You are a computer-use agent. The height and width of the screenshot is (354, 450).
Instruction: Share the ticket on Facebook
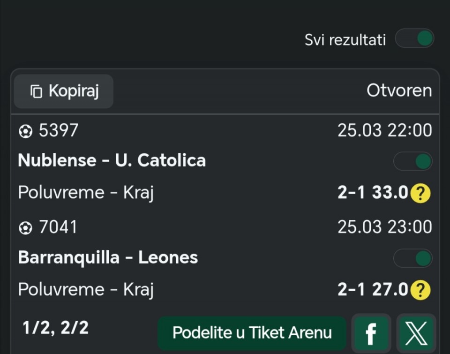coord(371,333)
